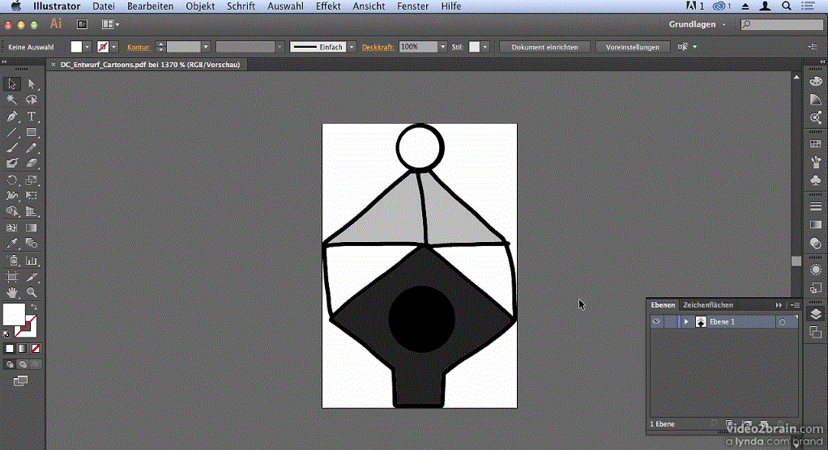The image size is (828, 450).
Task: Click the target circle of Ebene 1
Action: (x=782, y=322)
